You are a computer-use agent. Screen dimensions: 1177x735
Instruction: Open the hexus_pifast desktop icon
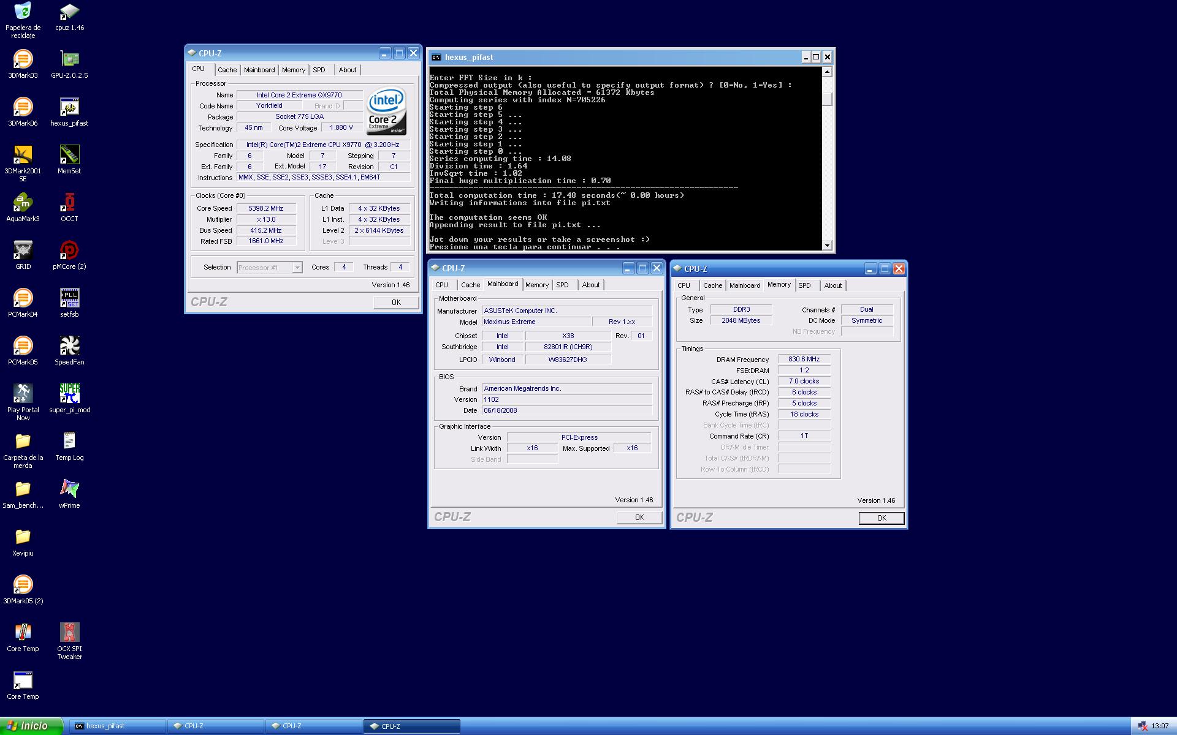69,111
